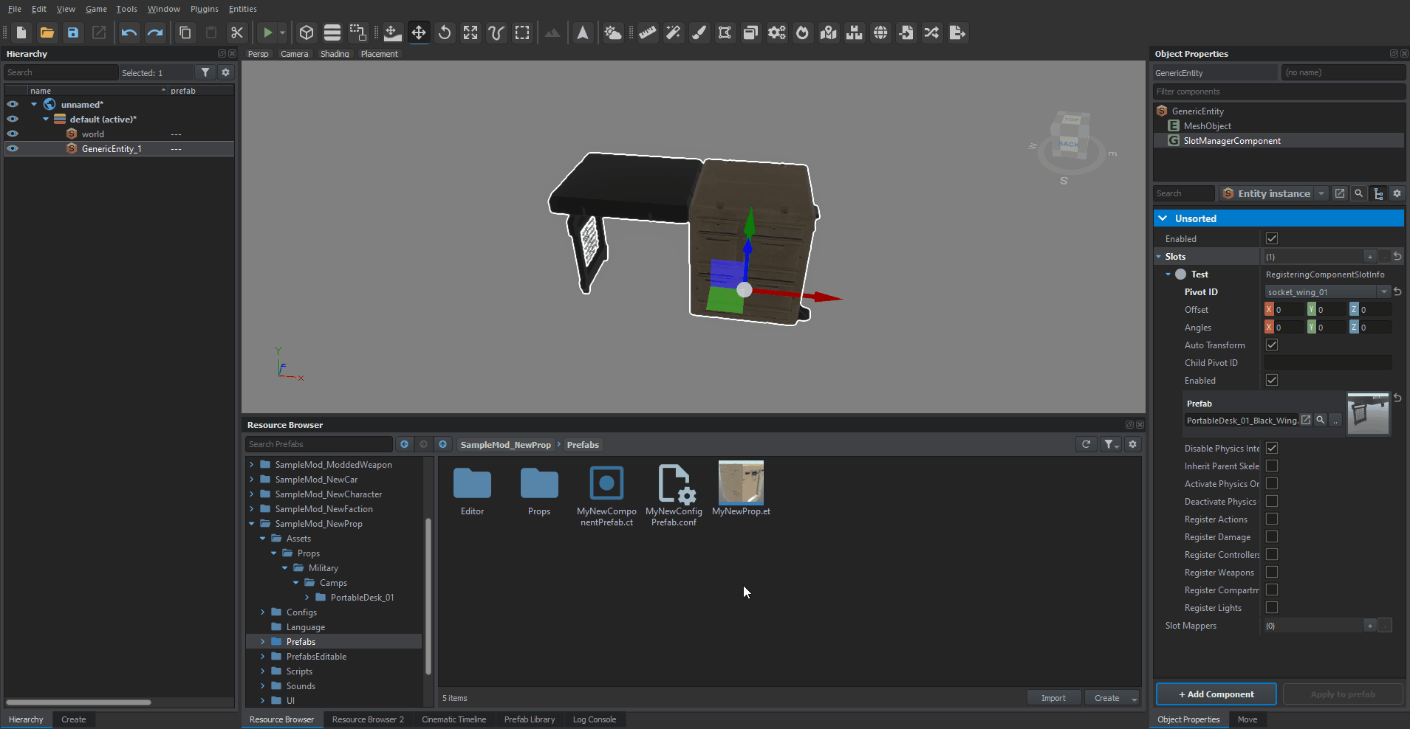Click the Add Component button
The image size is (1410, 729).
[1216, 694]
